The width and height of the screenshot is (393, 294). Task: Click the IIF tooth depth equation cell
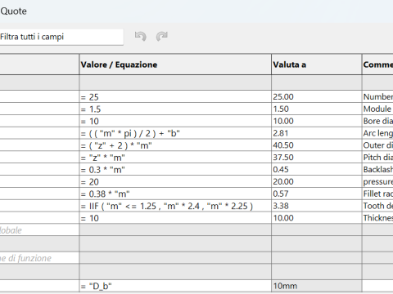175,206
